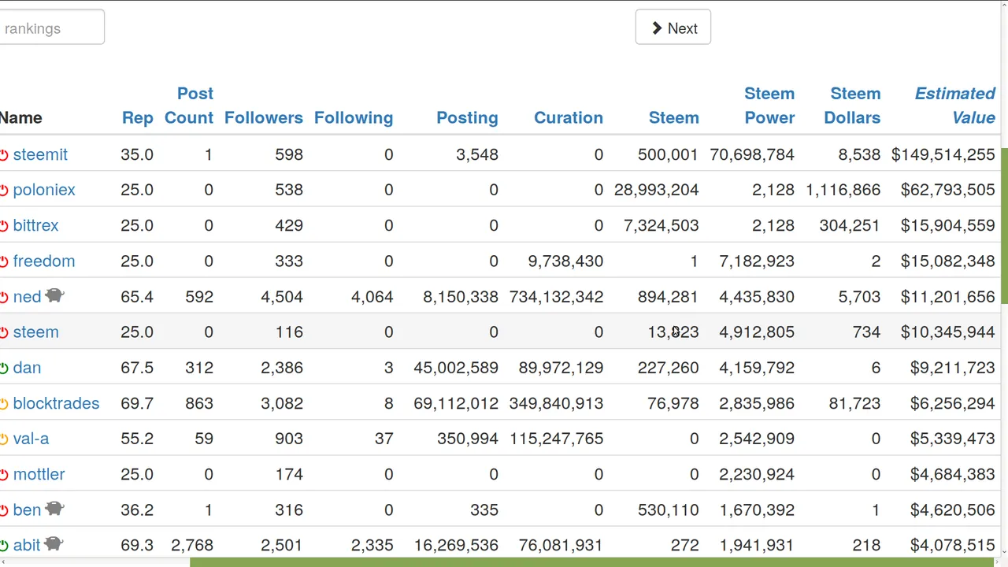Open the blocktrades account link
This screenshot has height=567, width=1008.
[x=56, y=403]
